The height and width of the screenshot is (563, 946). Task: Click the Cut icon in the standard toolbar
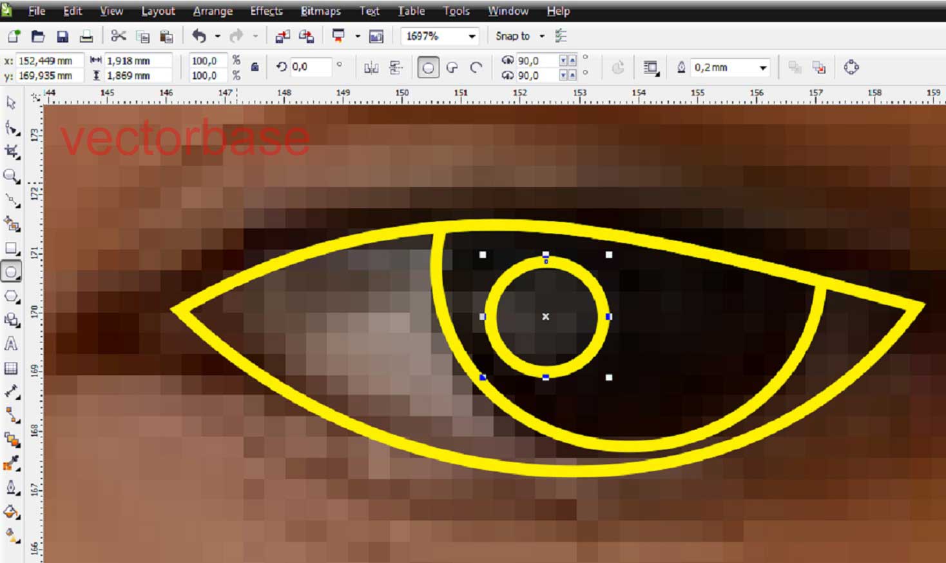pos(119,36)
